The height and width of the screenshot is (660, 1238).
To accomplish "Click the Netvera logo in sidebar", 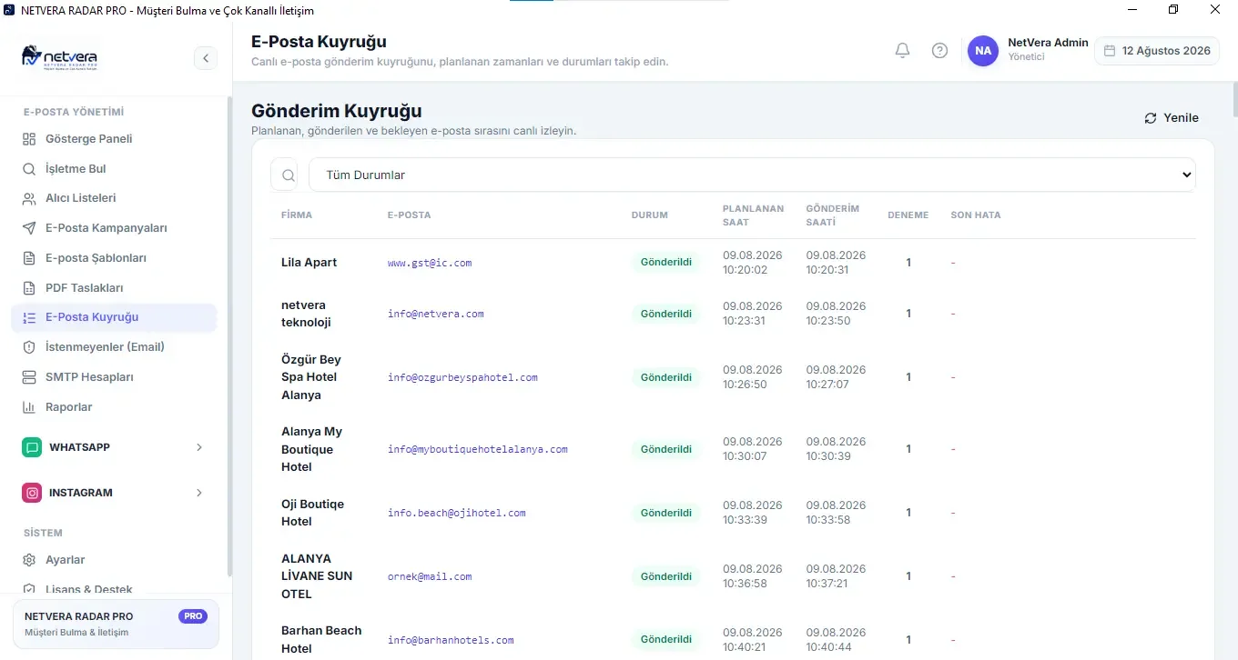I will pyautogui.click(x=59, y=57).
